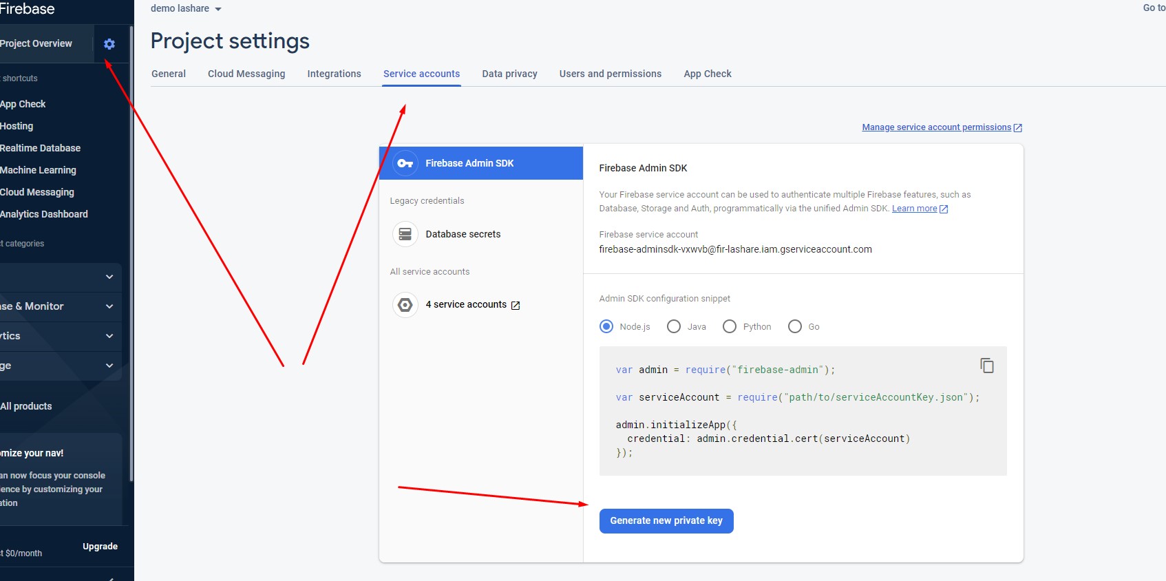Viewport: 1166px width, 581px height.
Task: Click external icon beside Manage service account permissions
Action: 1018,128
